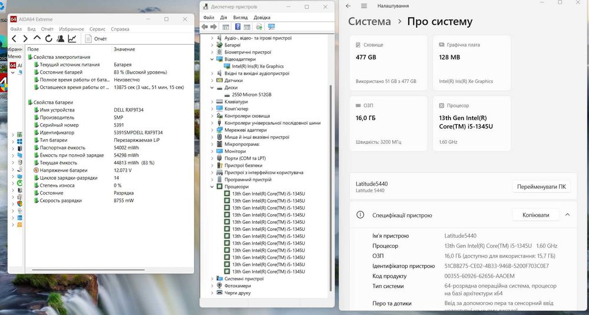589x315 pixels.
Task: Click the green update driver icon in Device Manager toolbar
Action: coord(259,26)
